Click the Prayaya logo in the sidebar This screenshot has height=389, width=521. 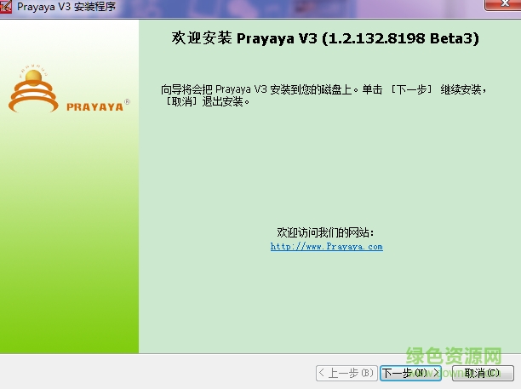tap(69, 89)
